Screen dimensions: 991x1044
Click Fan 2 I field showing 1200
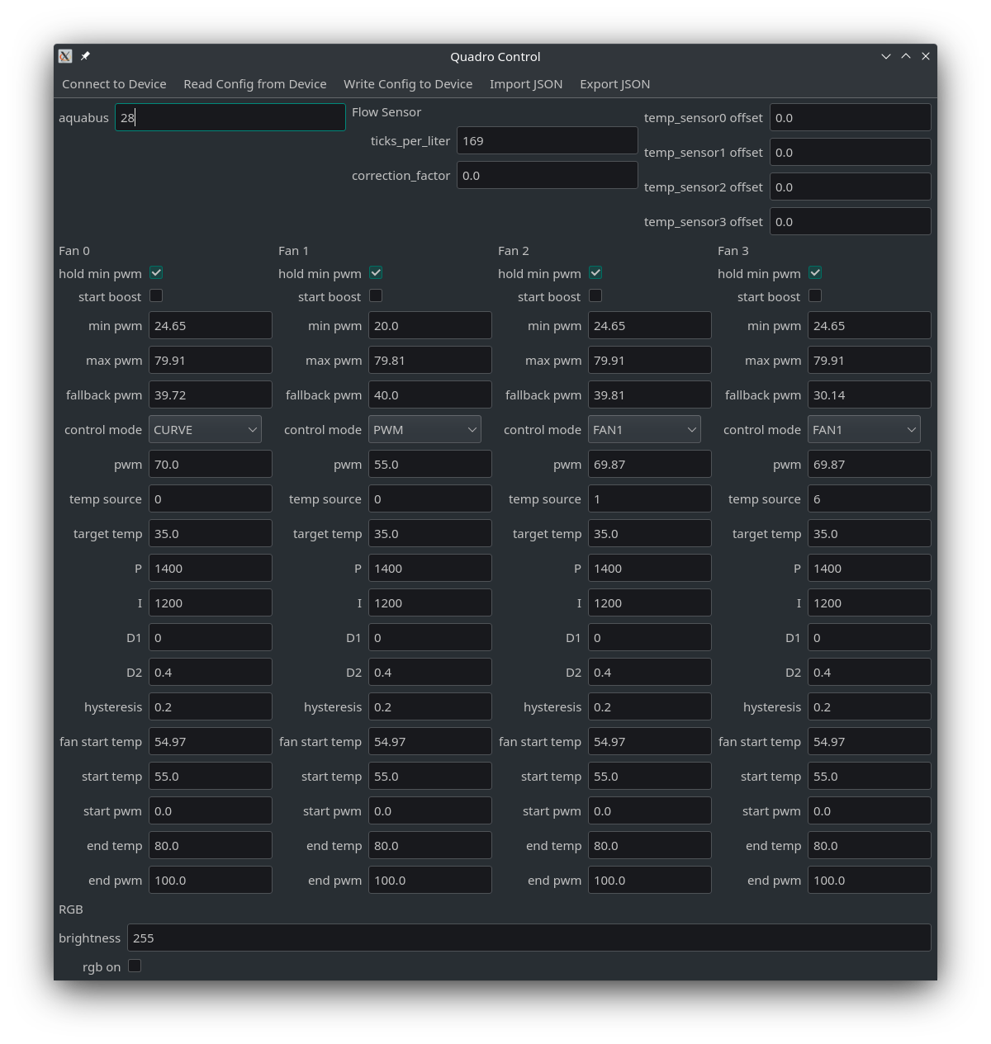pyautogui.click(x=650, y=602)
